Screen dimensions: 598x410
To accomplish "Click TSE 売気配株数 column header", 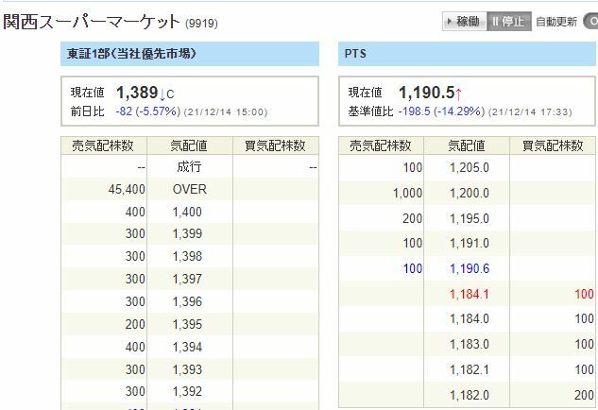I will tap(104, 145).
